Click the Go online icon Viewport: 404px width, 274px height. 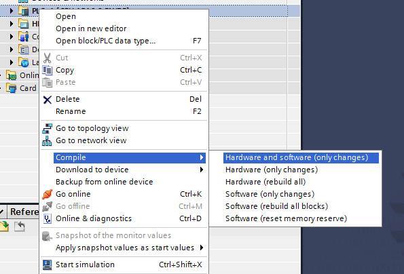[x=47, y=194]
